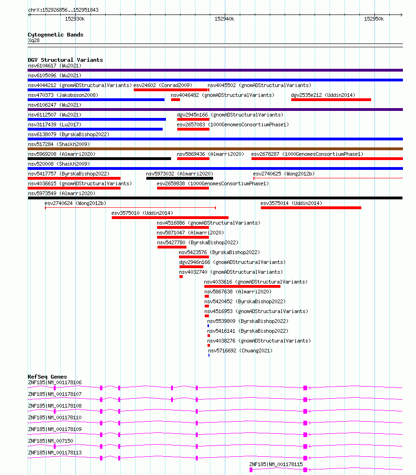
Task: Select ZNF185|NM_001178110 transcript label
Action: tap(55, 418)
